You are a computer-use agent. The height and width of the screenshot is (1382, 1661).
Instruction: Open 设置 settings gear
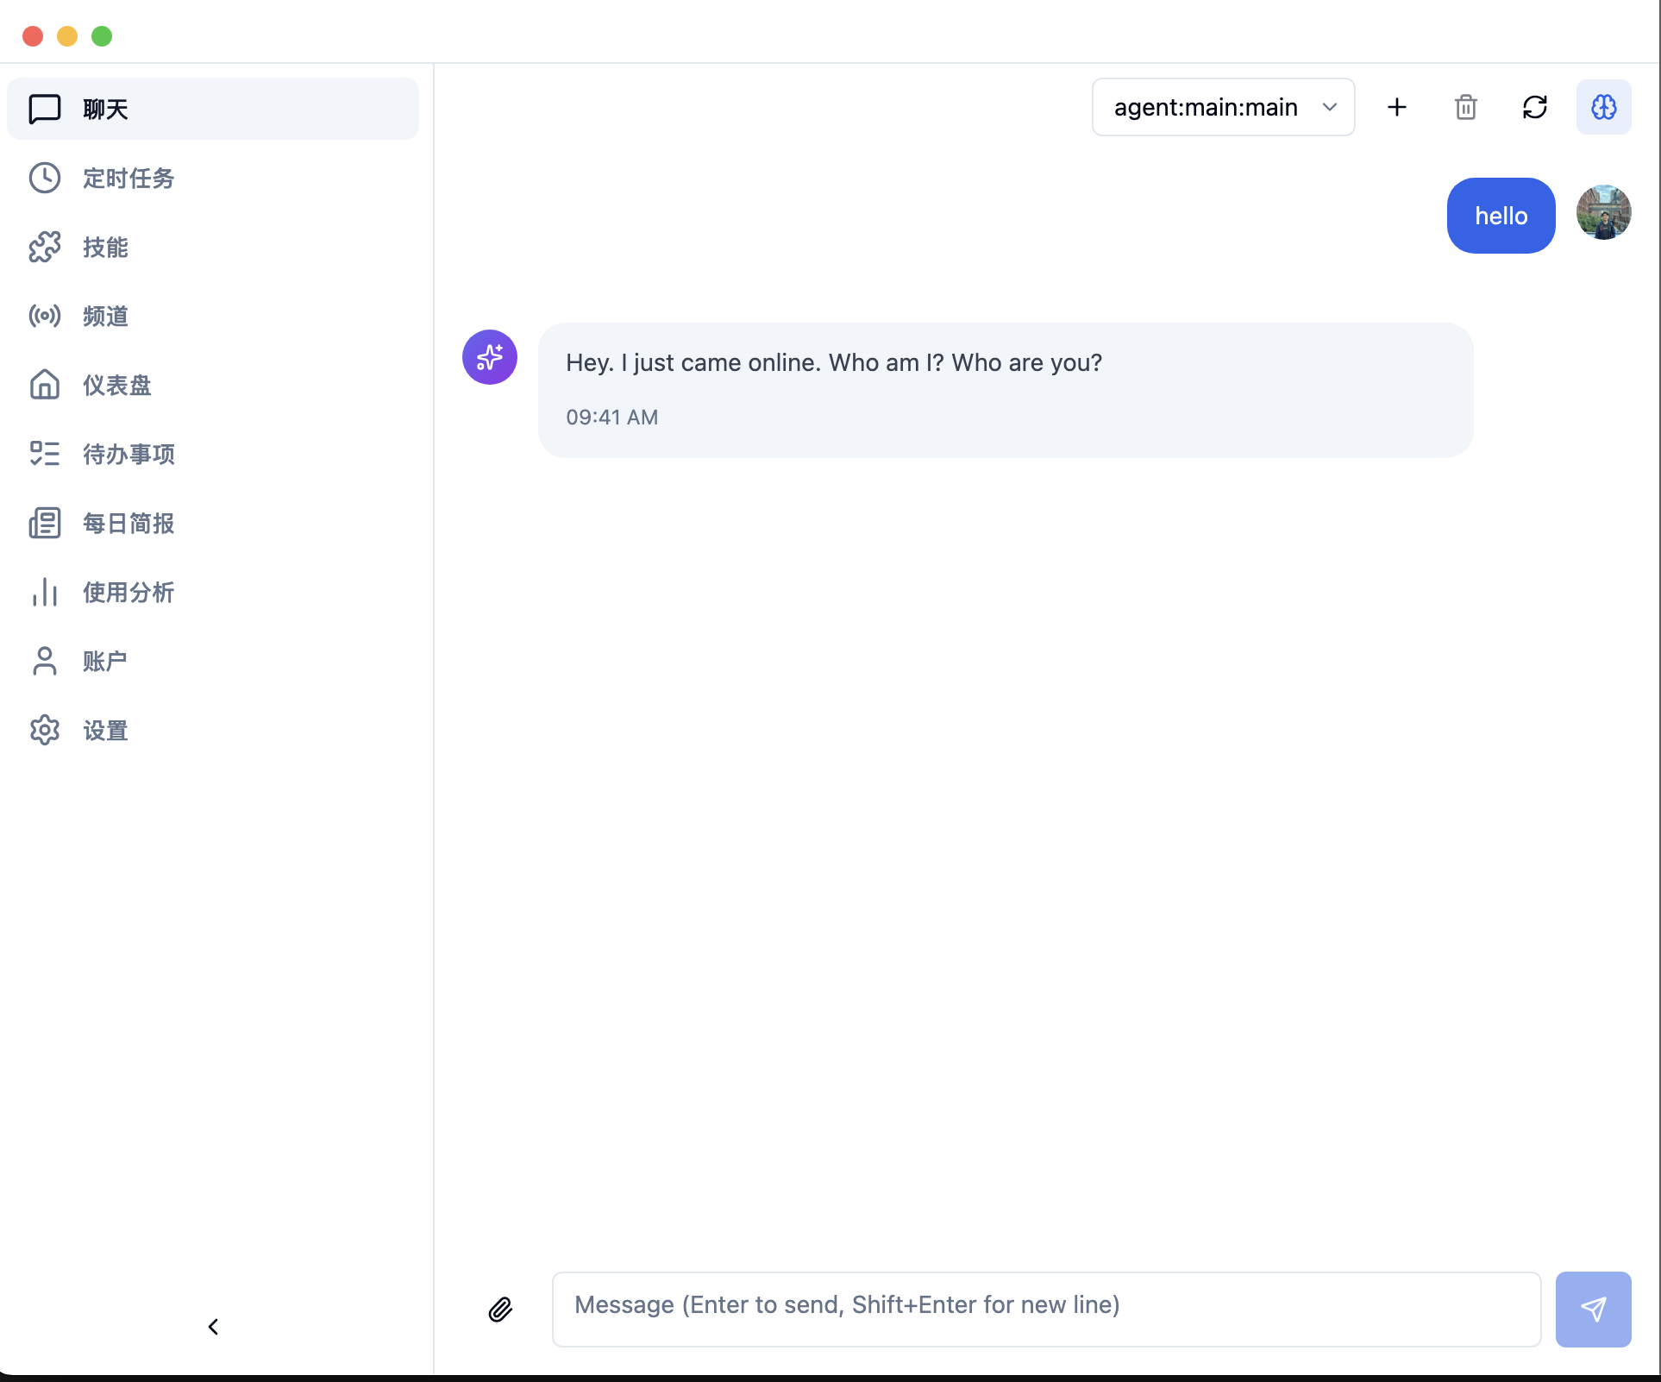pyautogui.click(x=45, y=730)
